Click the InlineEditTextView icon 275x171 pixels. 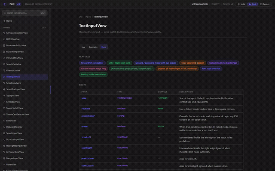coord(4,58)
